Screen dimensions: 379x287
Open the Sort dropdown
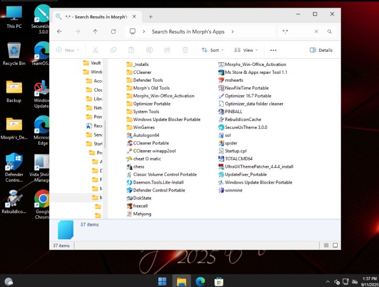212,50
